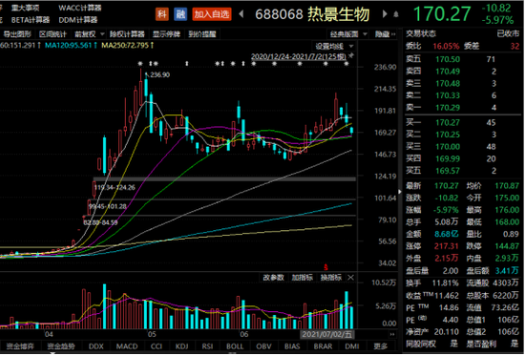The height and width of the screenshot is (355, 525).
Task: Open 除权计算器 calculator
Action: point(127,34)
